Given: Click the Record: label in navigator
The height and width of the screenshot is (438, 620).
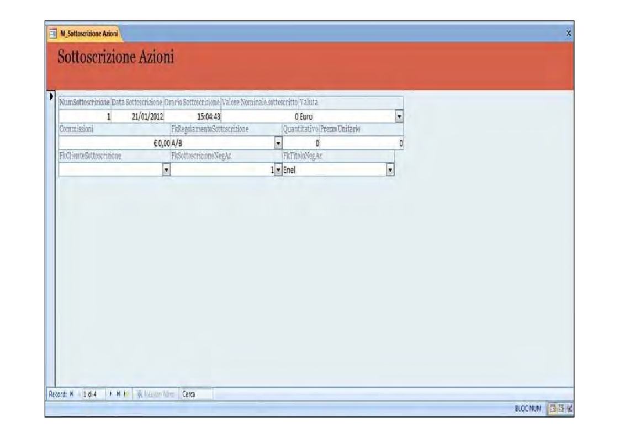Looking at the screenshot, I should [58, 394].
